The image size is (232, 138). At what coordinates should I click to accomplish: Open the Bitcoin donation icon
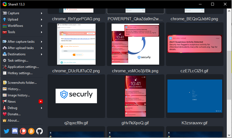click(x=31, y=131)
